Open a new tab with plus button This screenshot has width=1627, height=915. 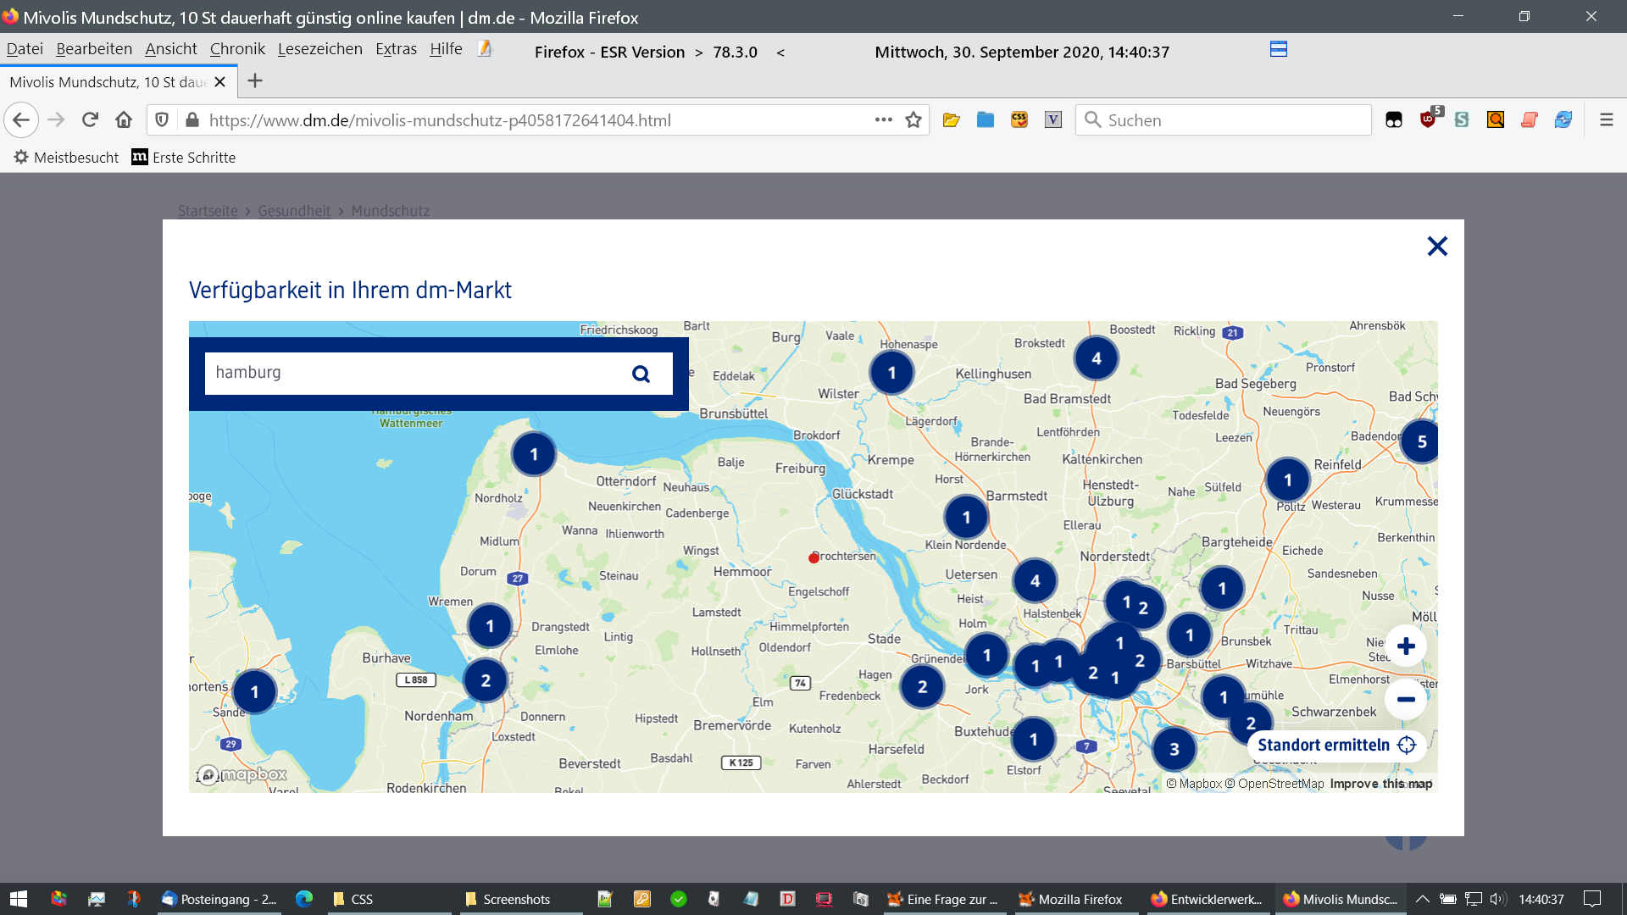[255, 81]
